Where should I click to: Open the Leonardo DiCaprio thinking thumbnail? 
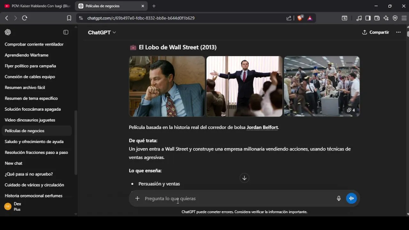coord(167,86)
